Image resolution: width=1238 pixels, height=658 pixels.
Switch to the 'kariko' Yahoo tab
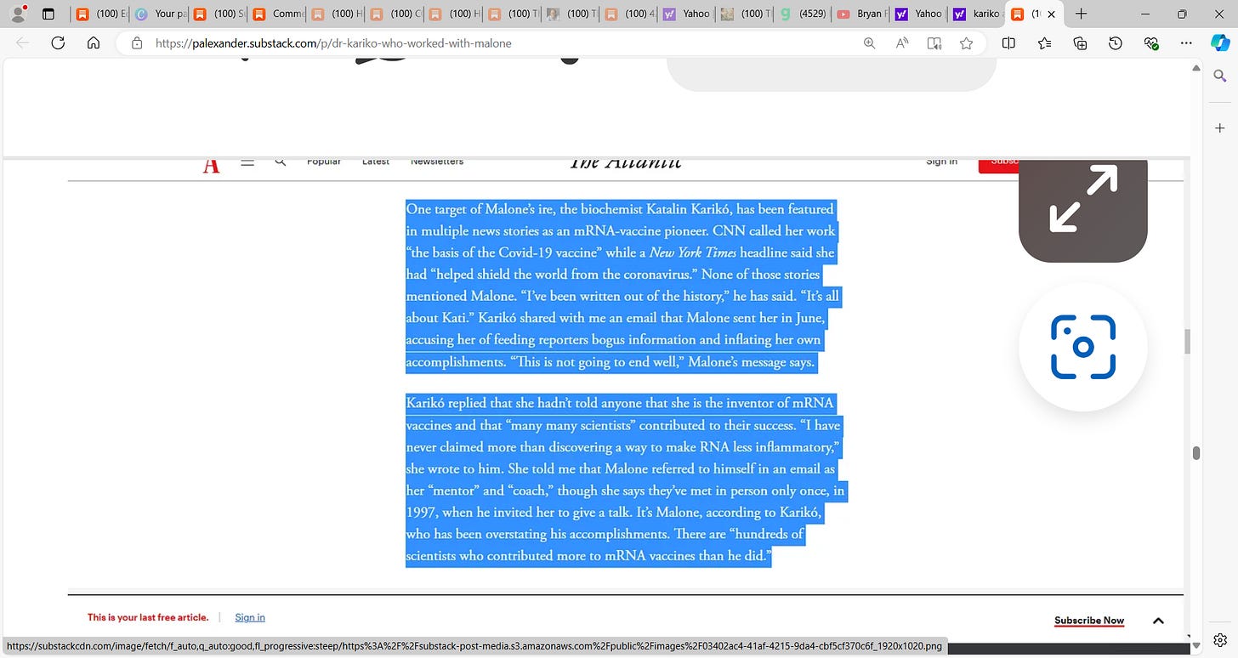(978, 14)
